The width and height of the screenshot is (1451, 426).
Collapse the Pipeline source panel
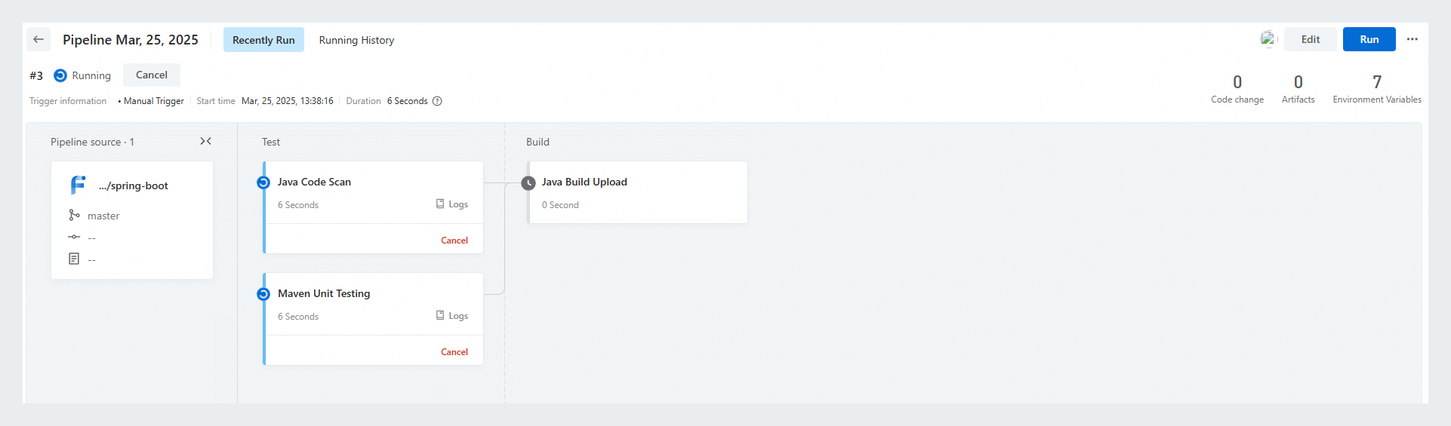[x=205, y=141]
